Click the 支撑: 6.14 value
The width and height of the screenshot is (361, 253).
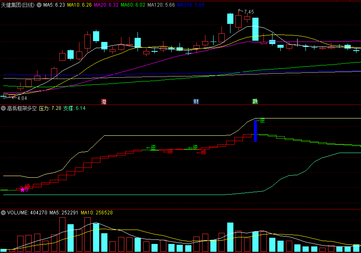tap(74, 108)
